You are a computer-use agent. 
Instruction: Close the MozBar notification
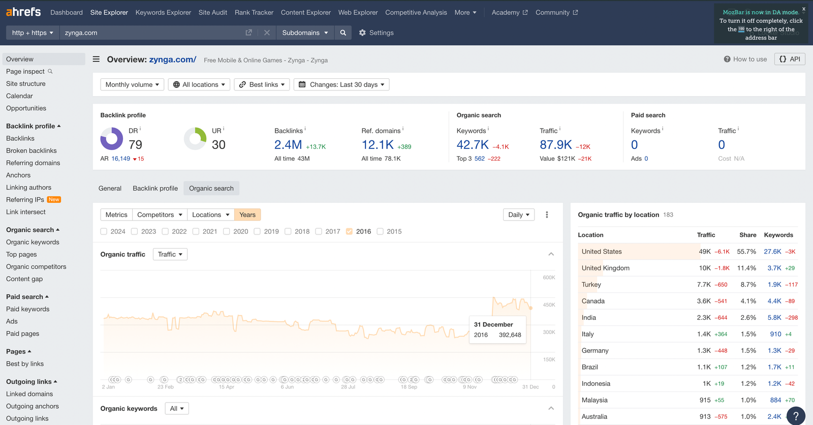pyautogui.click(x=804, y=9)
